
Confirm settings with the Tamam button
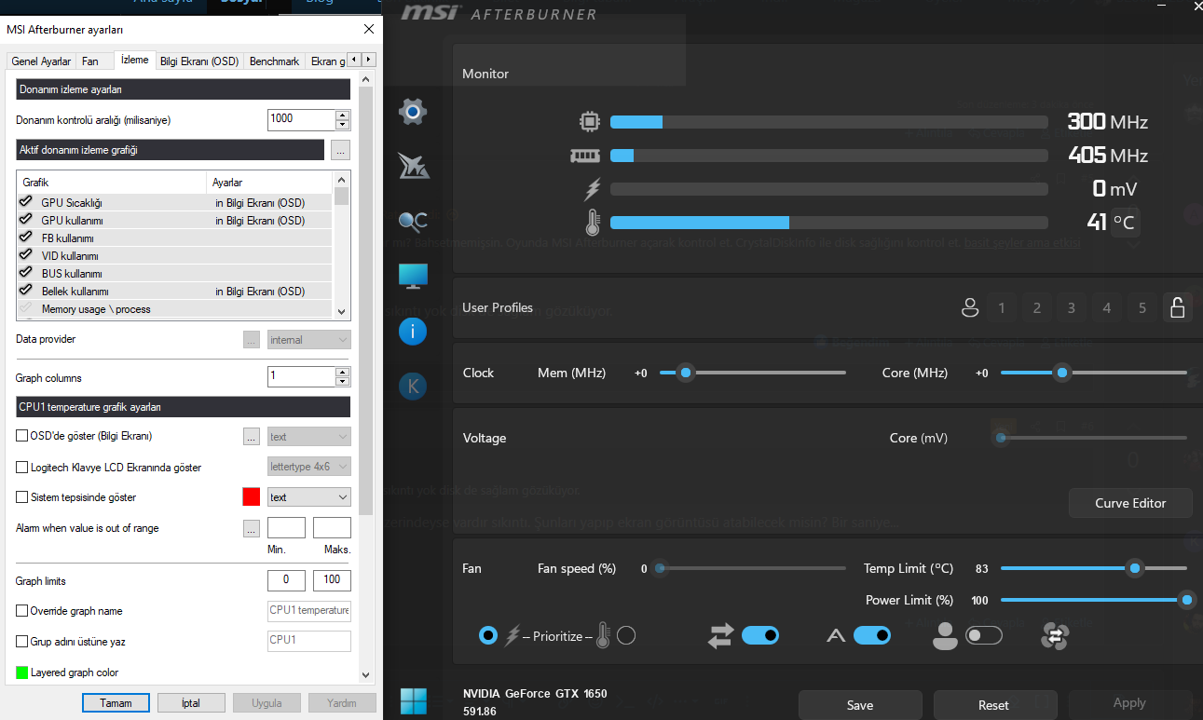(116, 702)
